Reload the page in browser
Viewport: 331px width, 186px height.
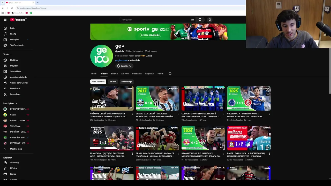click(x=12, y=8)
